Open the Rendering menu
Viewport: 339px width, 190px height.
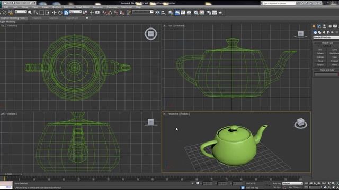(x=97, y=7)
